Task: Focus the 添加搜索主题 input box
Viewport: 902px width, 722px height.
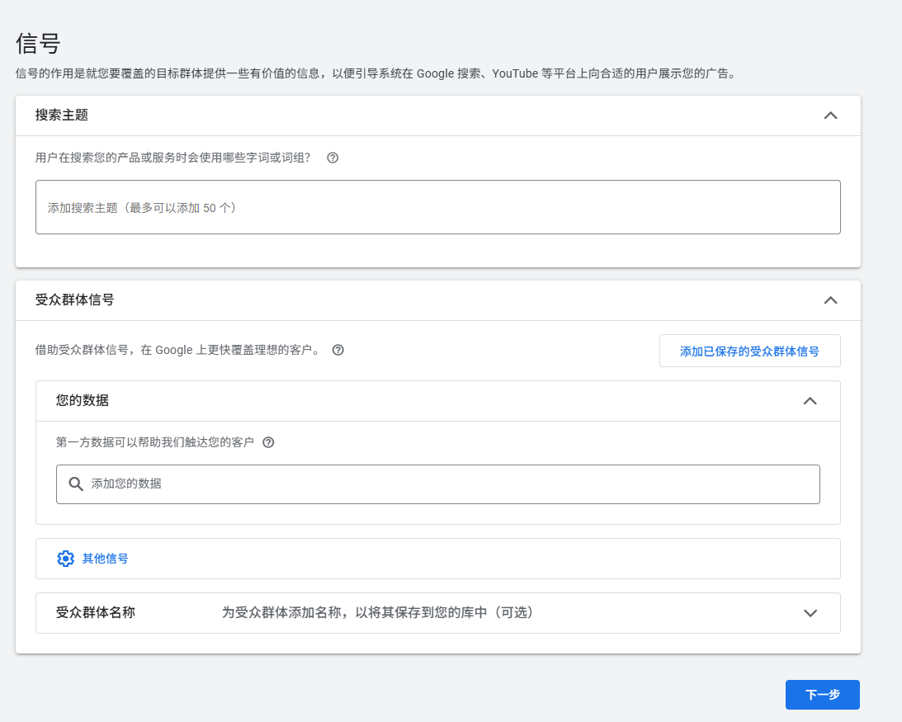Action: [437, 208]
